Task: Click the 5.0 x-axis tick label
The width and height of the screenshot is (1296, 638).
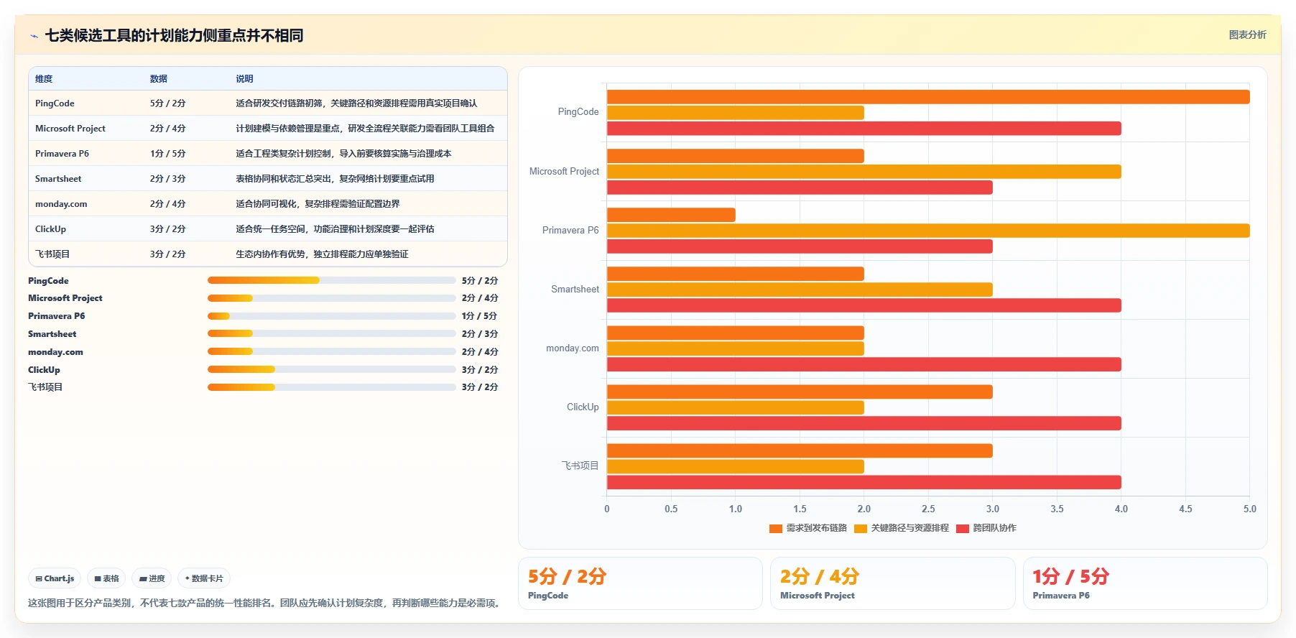Action: pyautogui.click(x=1250, y=509)
